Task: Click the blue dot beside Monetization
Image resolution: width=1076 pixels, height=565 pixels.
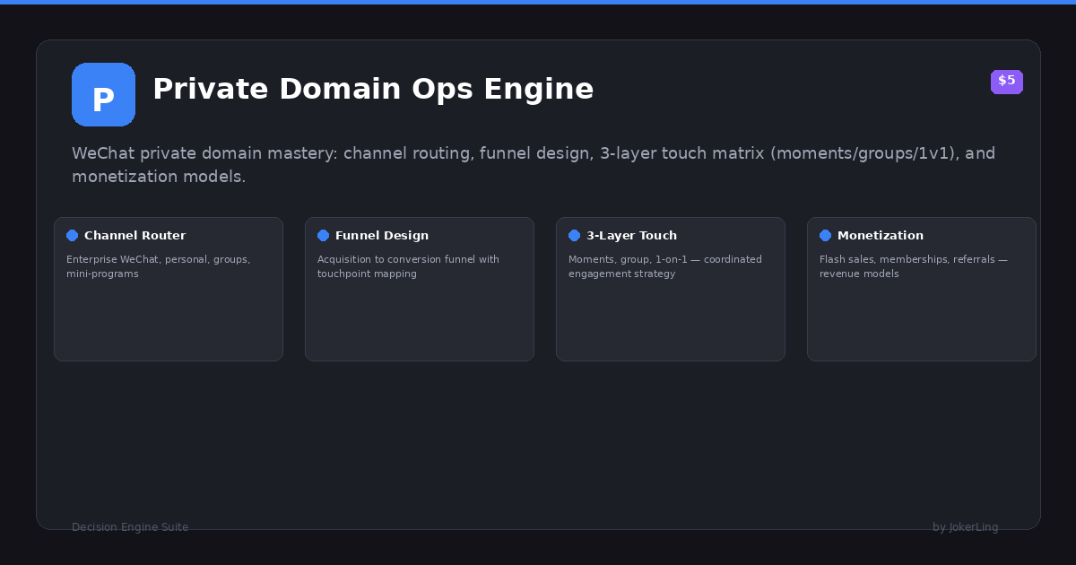Action: (825, 236)
